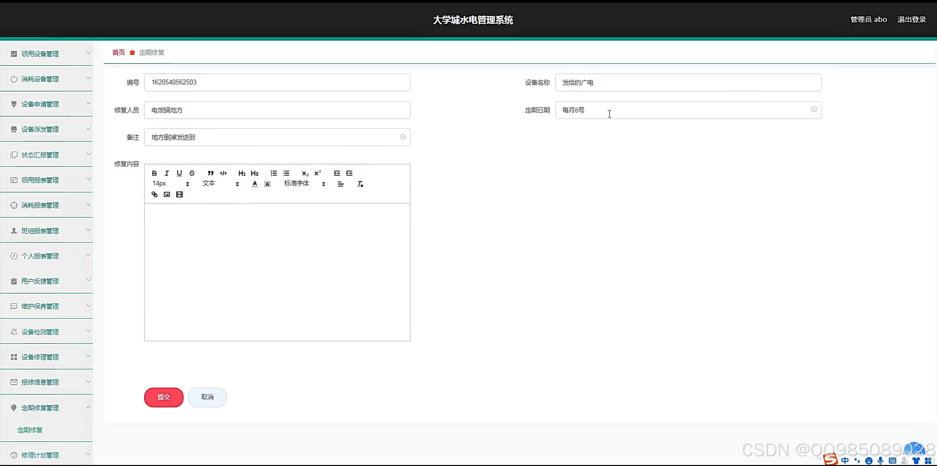Open the 定期修复 submenu item
The height and width of the screenshot is (466, 937).
pos(30,430)
